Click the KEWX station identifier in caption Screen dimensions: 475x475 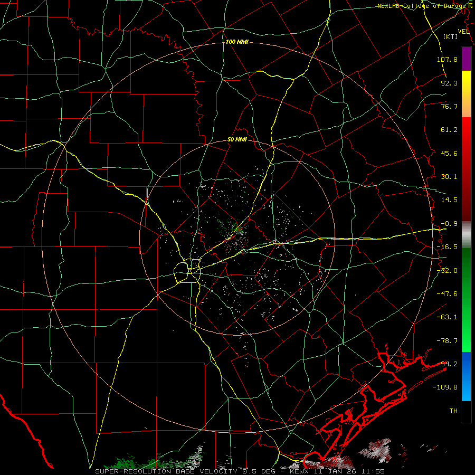(x=299, y=471)
